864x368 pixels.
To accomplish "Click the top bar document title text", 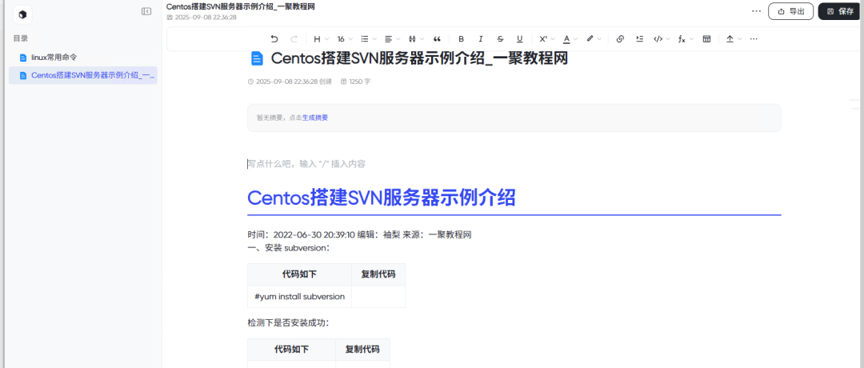I will point(241,6).
